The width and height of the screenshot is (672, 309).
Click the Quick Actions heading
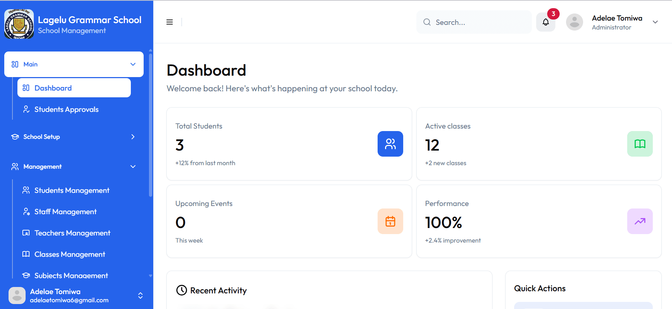(x=540, y=288)
